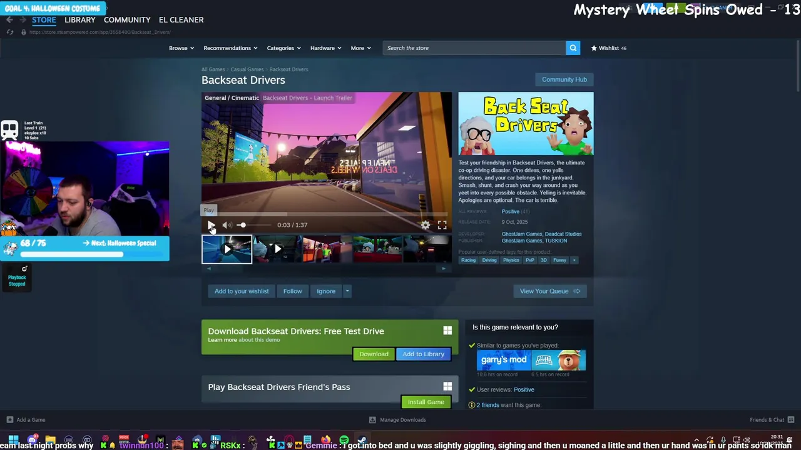Open GhostJam Games developer link
801x450 pixels.
click(x=522, y=234)
